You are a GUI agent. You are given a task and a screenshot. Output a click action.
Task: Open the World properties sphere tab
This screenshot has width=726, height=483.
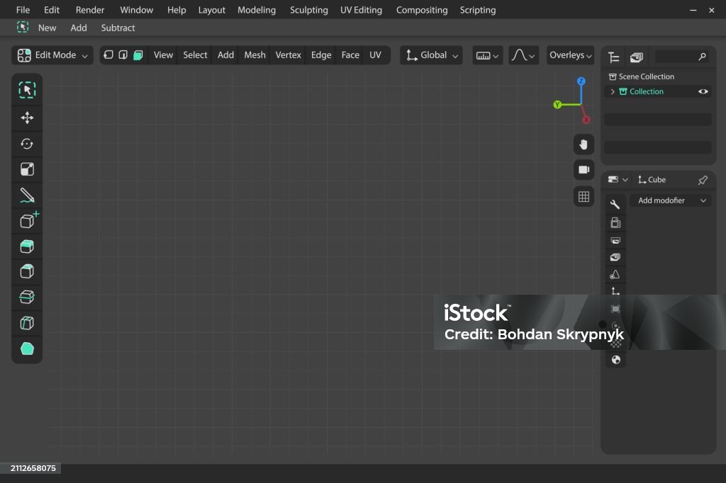coord(615,360)
